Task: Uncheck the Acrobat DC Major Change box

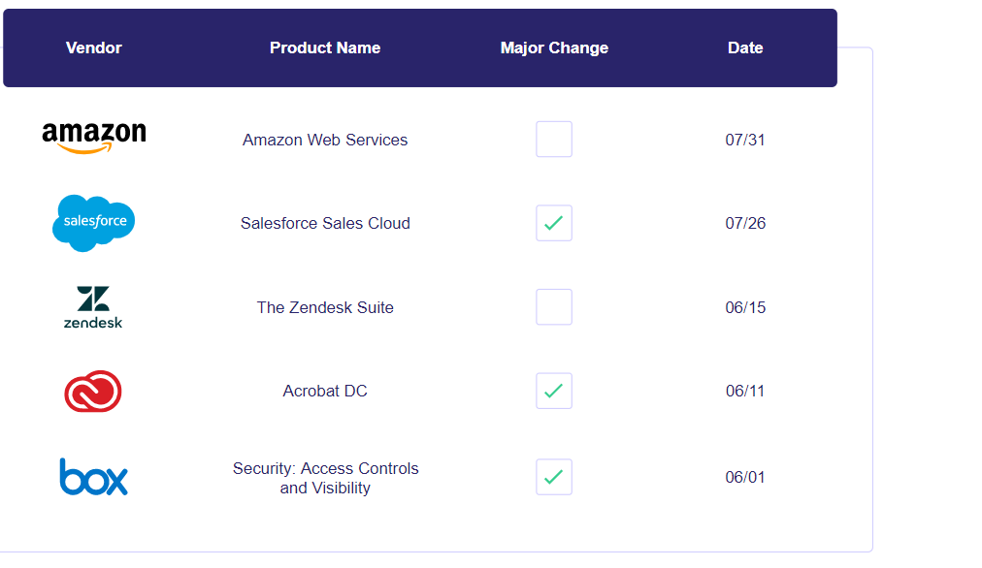Action: click(553, 391)
